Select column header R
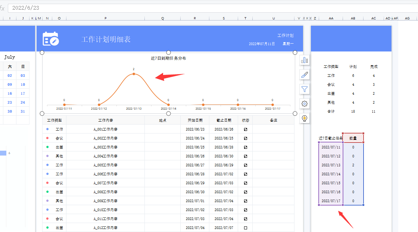418x232 pixels. click(195, 18)
